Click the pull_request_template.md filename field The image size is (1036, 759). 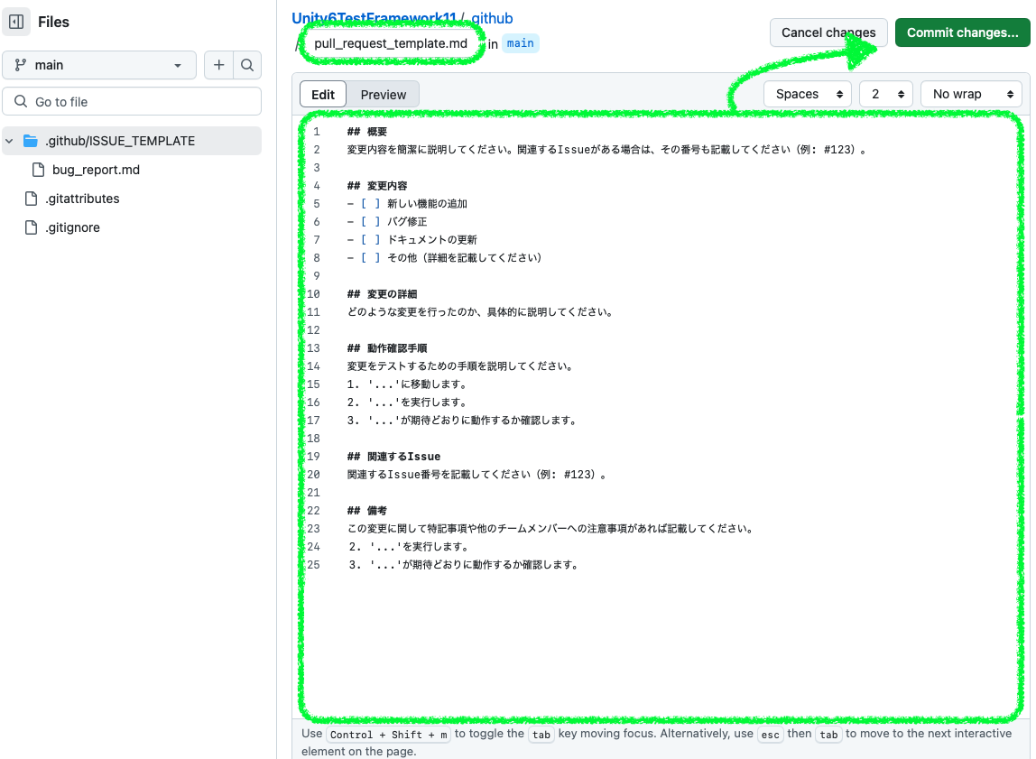pos(392,42)
